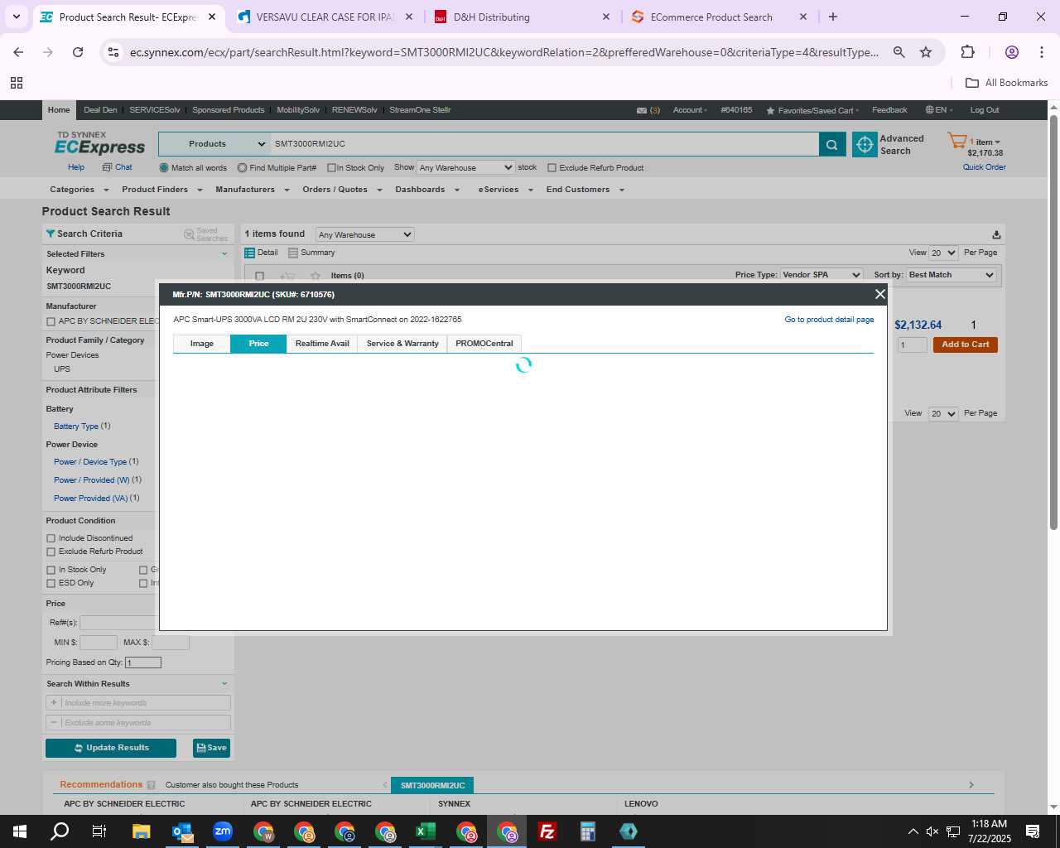This screenshot has width=1060, height=848.
Task: Open Any Warehouse dropdown beside items found
Action: click(x=364, y=234)
